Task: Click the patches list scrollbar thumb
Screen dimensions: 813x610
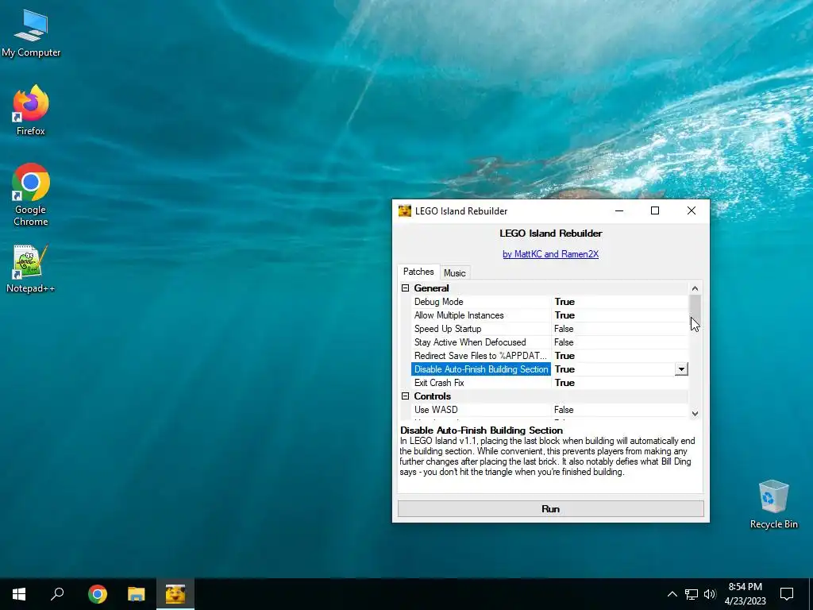Action: [x=695, y=310]
